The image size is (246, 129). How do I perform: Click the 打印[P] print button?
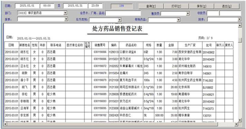pos(176,6)
